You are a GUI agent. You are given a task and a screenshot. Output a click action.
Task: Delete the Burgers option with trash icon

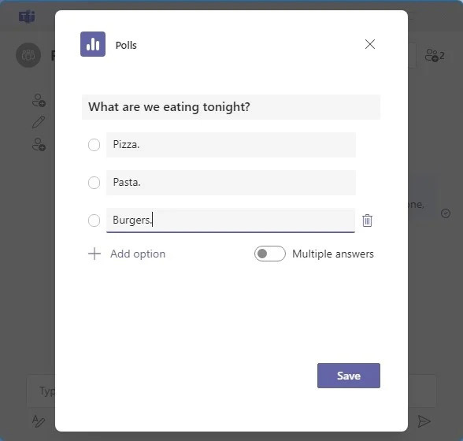coord(367,220)
